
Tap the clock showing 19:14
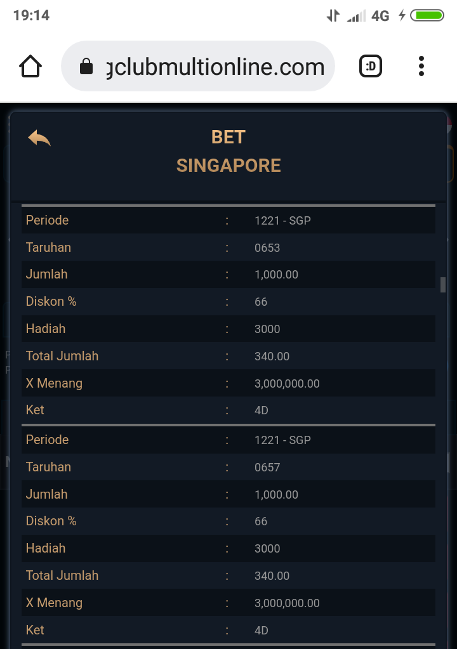point(31,15)
